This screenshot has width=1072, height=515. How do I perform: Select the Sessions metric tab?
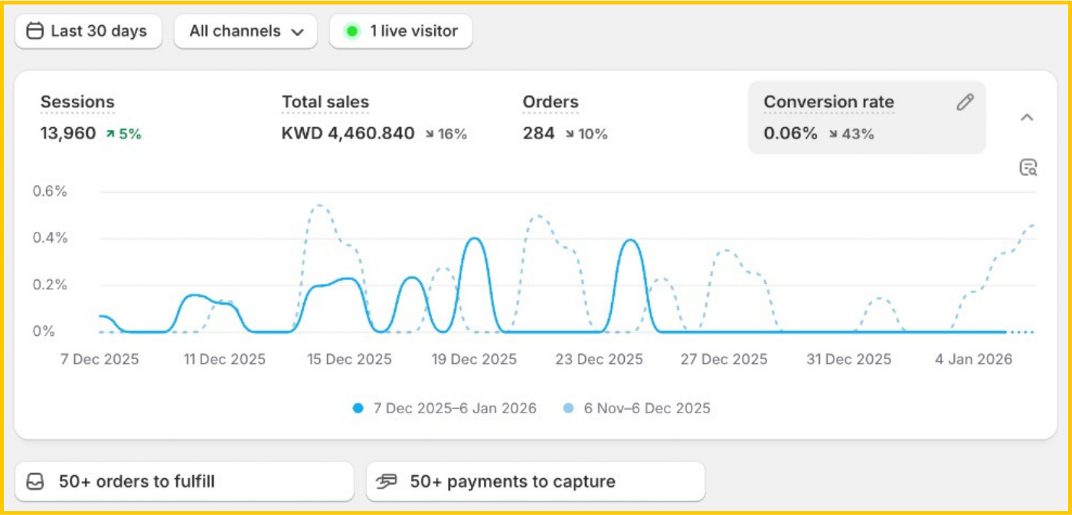click(x=77, y=103)
